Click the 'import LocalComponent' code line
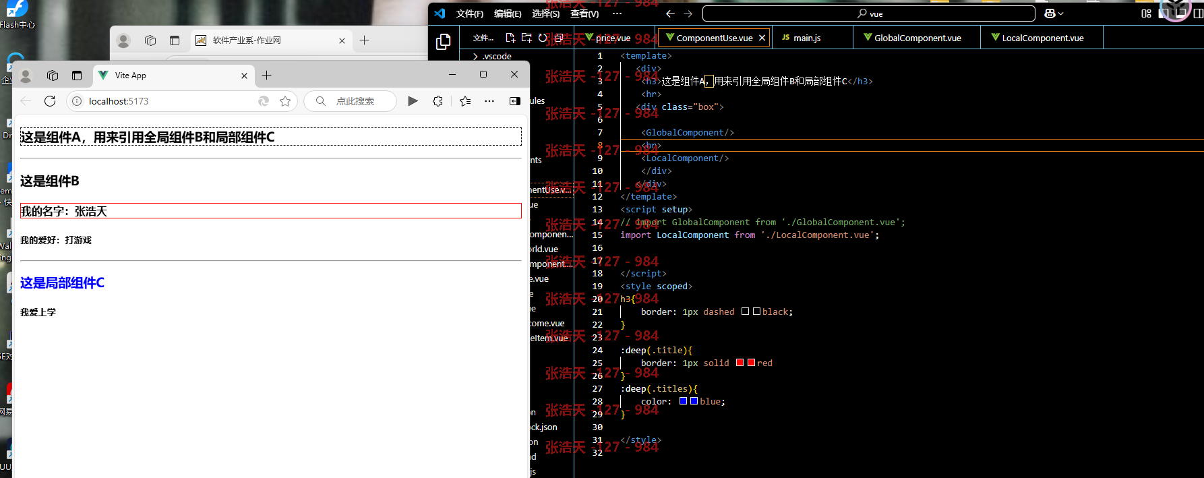 [750, 235]
